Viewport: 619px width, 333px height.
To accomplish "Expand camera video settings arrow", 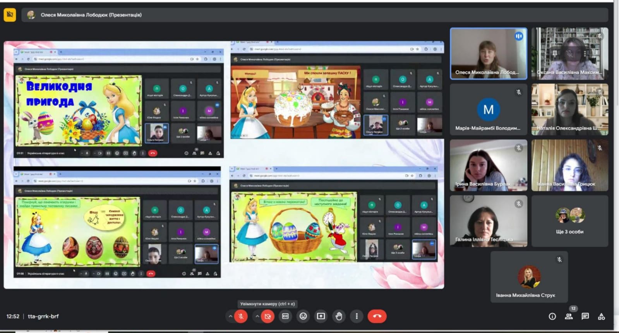I will (257, 316).
